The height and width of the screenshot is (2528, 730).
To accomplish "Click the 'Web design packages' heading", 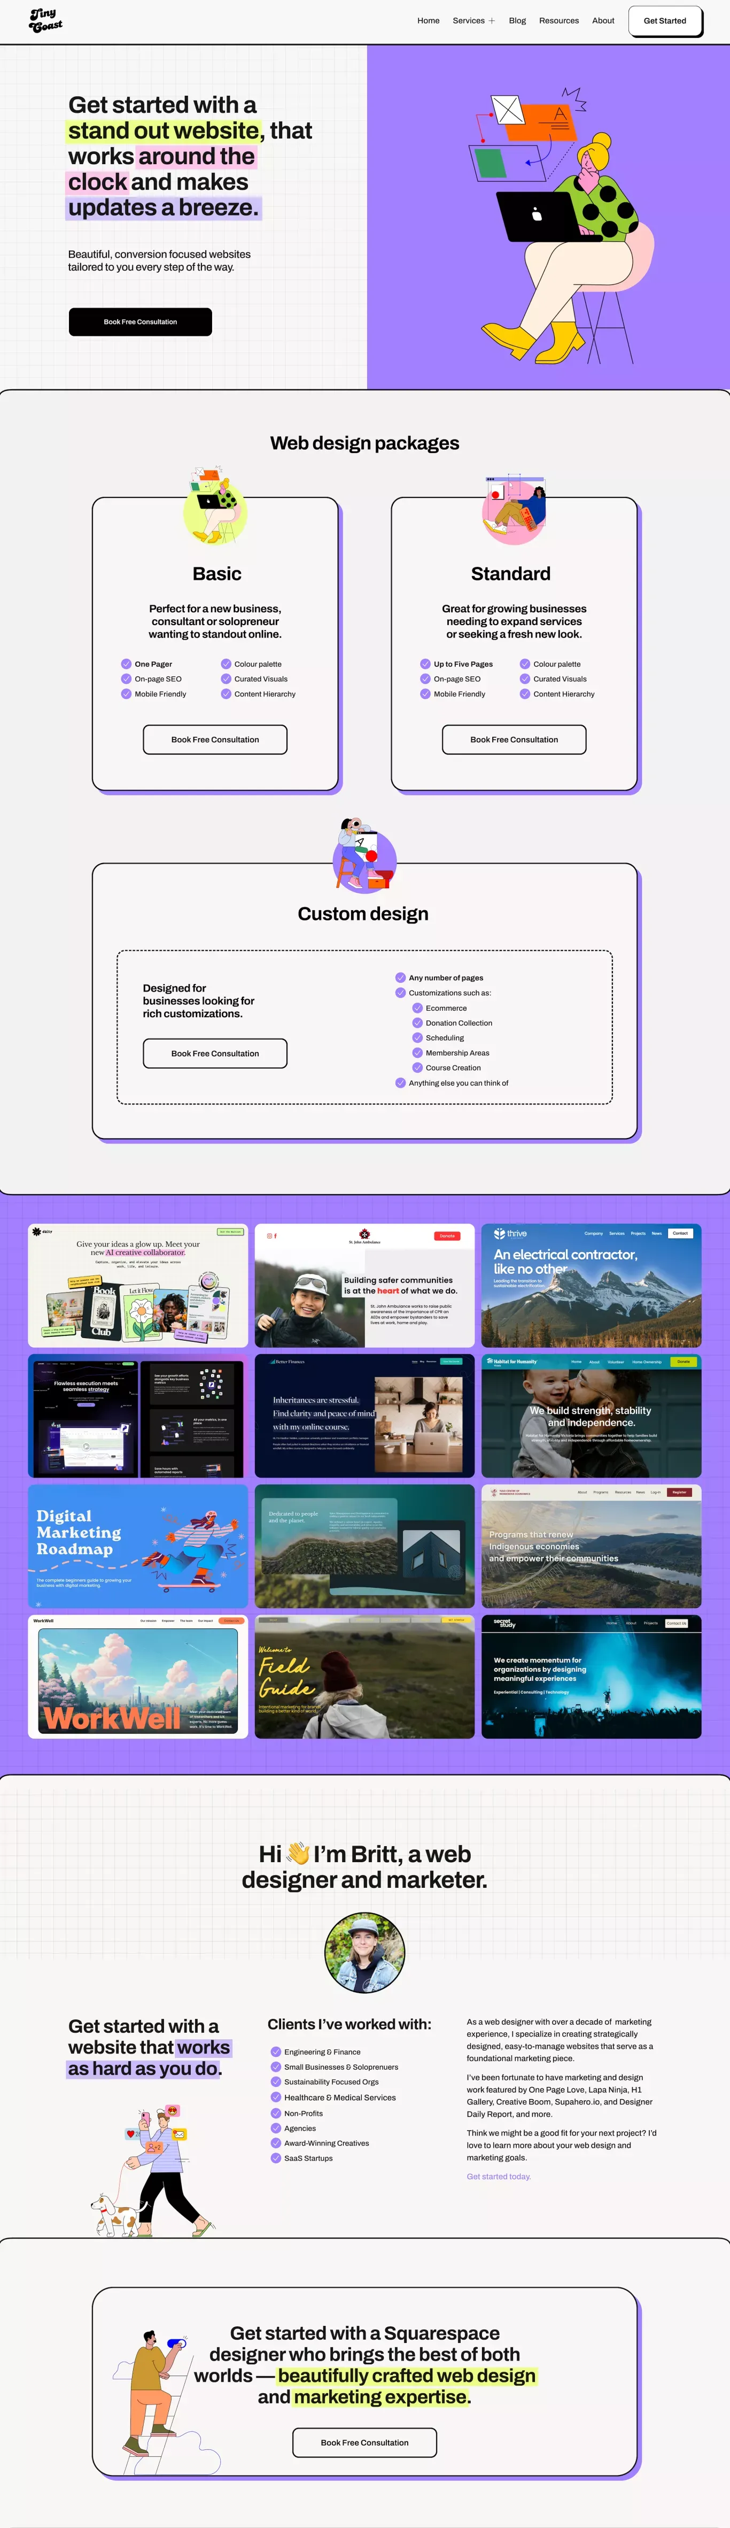I will (364, 443).
